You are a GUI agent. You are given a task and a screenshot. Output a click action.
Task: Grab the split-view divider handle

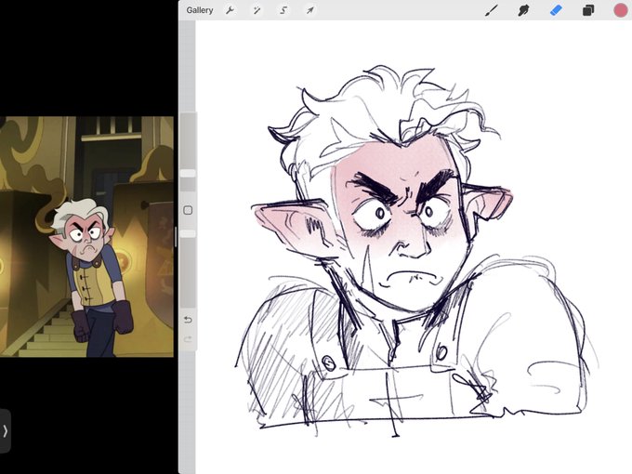[176, 237]
